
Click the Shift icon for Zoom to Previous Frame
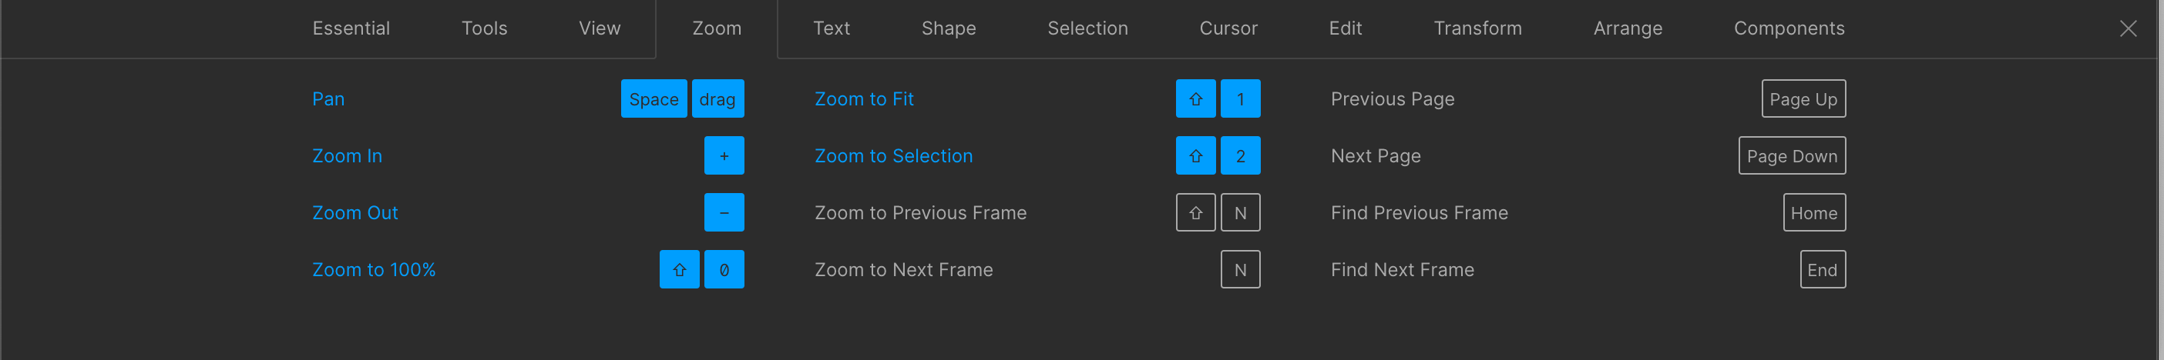(x=1195, y=213)
